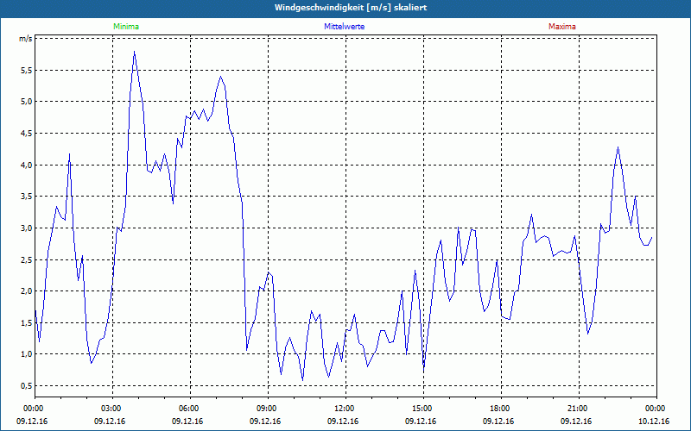The width and height of the screenshot is (691, 431).
Task: Click the 2,0 y-axis value
Action: tap(27, 290)
